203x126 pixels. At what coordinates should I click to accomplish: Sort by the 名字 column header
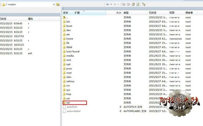point(66,13)
